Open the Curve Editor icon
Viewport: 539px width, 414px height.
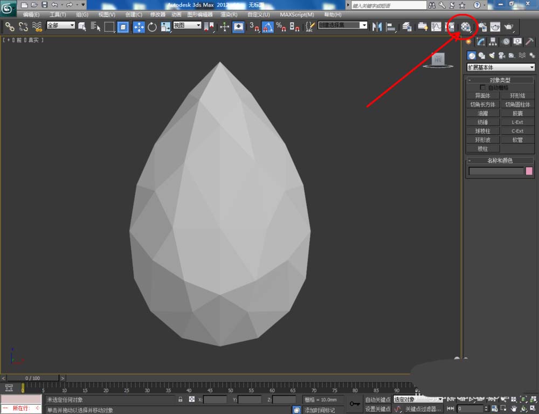pos(436,26)
